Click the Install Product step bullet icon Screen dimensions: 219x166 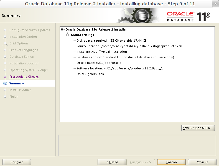(5, 90)
